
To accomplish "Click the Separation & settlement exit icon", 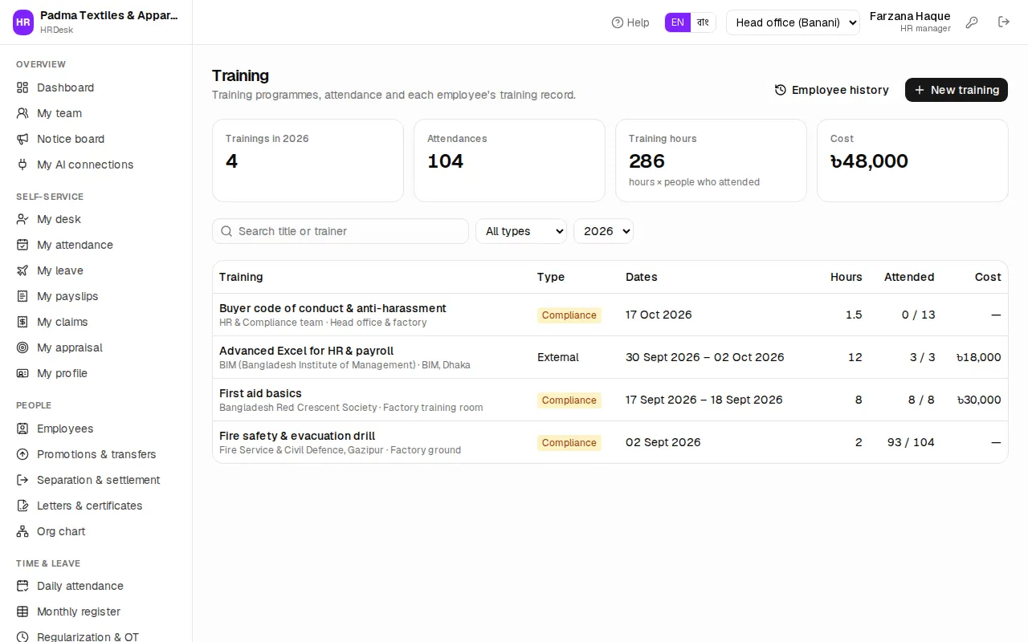I will coord(22,480).
